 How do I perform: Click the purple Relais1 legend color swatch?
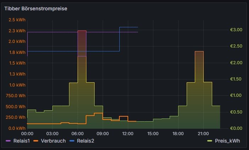point(9,141)
